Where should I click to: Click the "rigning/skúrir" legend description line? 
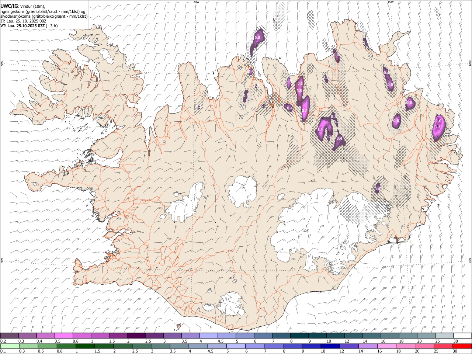pos(44,11)
